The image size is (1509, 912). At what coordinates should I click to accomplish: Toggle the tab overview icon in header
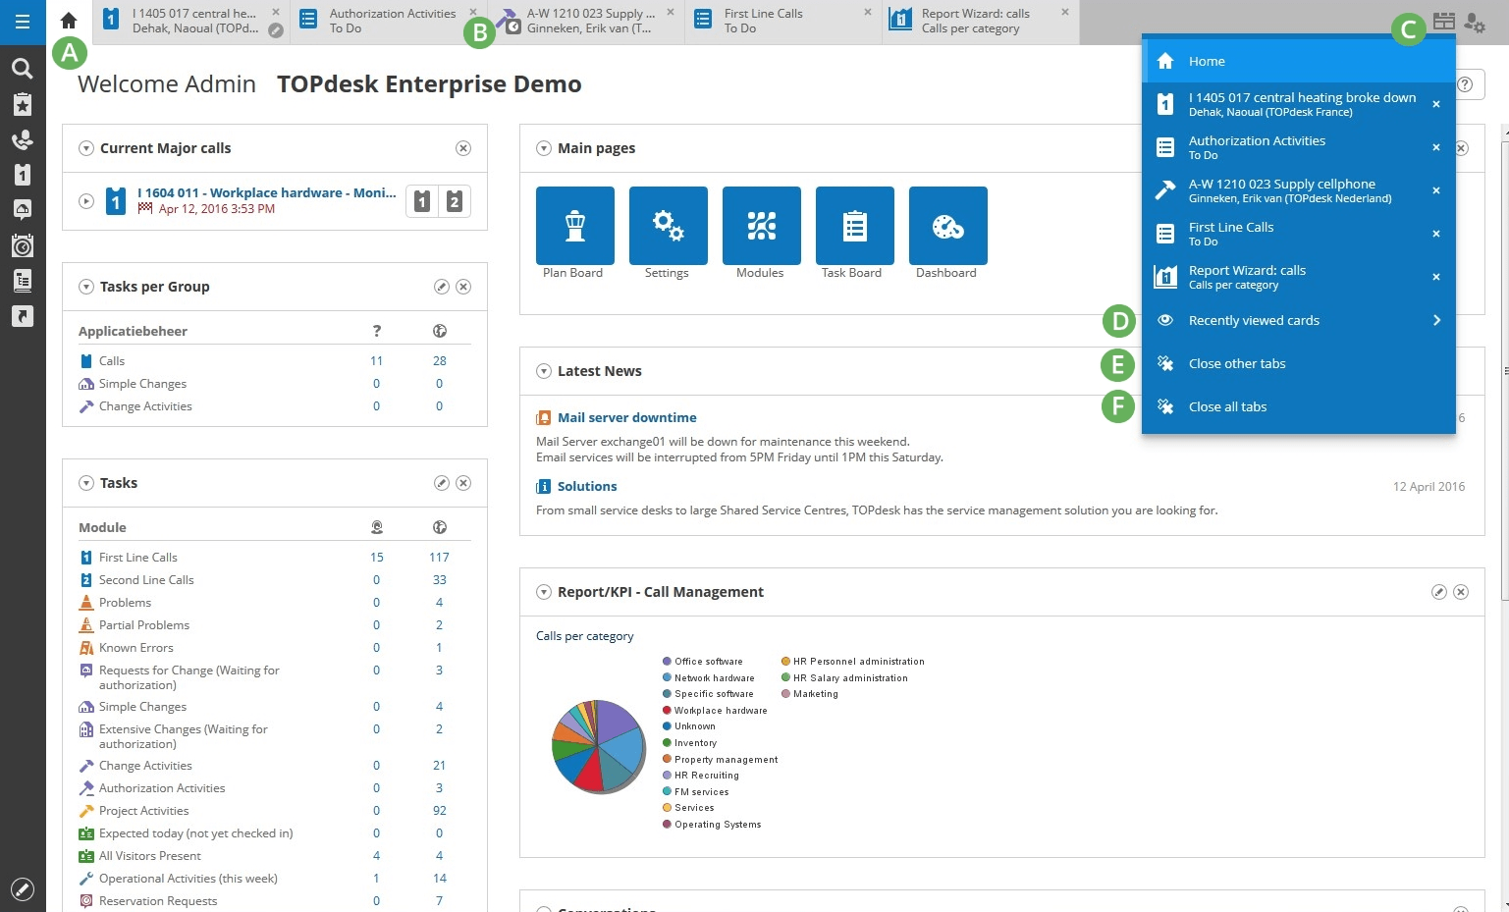point(1443,22)
